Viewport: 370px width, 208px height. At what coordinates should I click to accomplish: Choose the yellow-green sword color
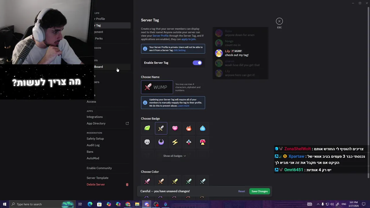[x=175, y=181]
